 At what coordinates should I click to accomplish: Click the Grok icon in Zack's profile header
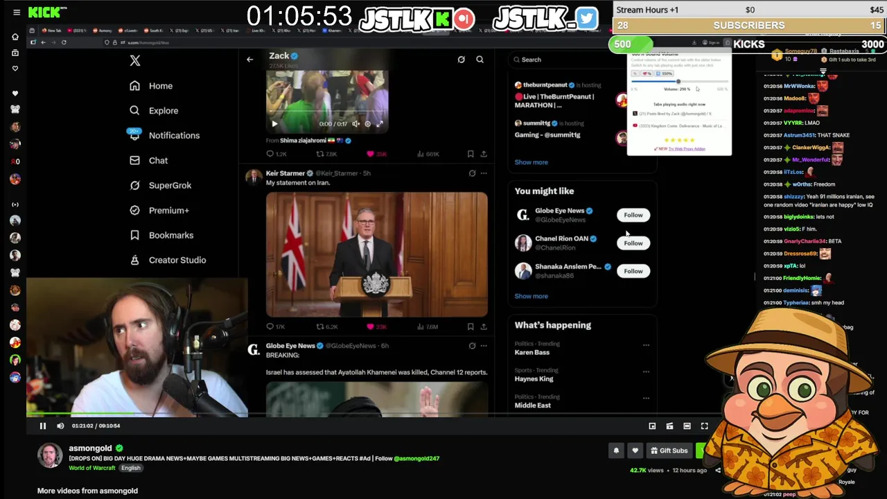point(461,60)
